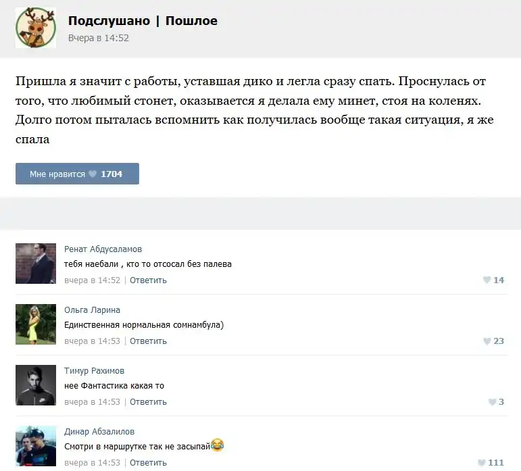
Task: Click Ответить under Ольга Ларина's comment
Action: coord(148,341)
